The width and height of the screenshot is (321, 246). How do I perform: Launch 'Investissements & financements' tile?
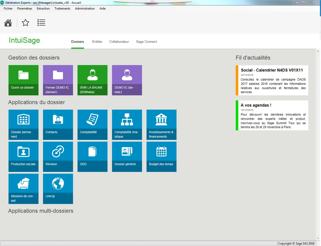(162, 125)
